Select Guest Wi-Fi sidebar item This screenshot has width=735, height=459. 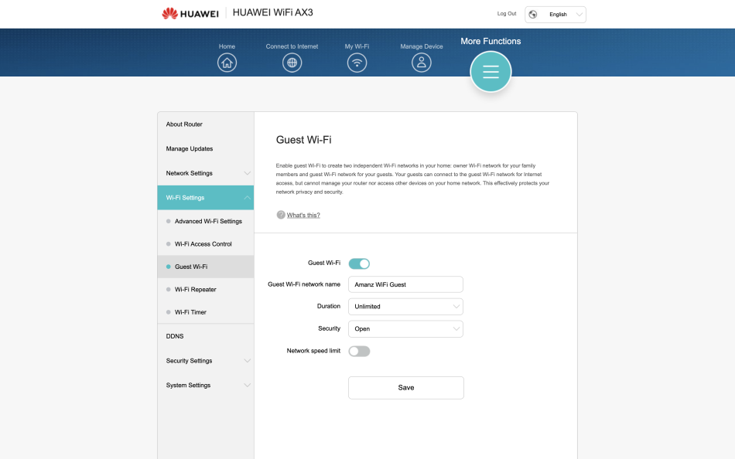(206, 267)
